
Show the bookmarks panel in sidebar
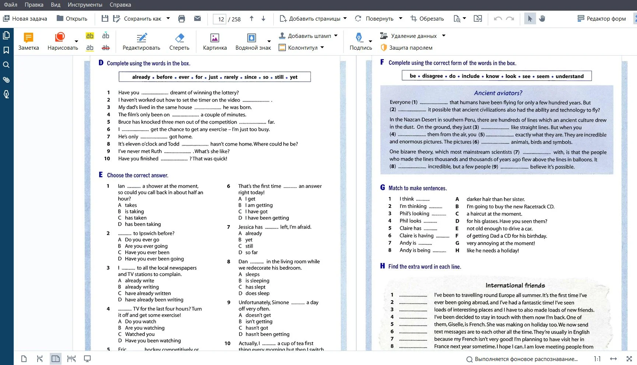click(6, 50)
